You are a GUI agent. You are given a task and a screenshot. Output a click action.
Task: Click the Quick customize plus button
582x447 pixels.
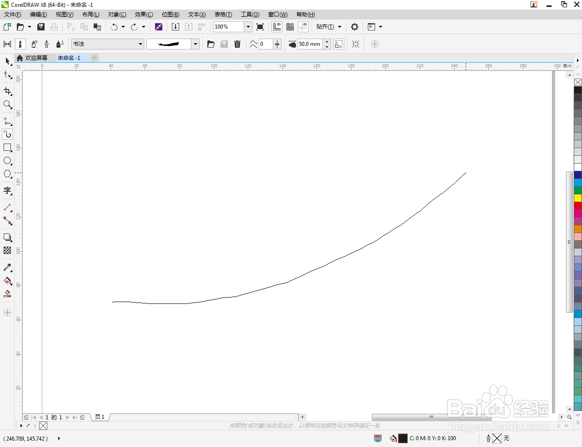coord(375,44)
